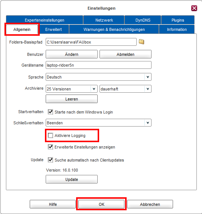Expand the 25 Versionen archive dropdown
The height and width of the screenshot is (214, 202).
[x=72, y=89]
